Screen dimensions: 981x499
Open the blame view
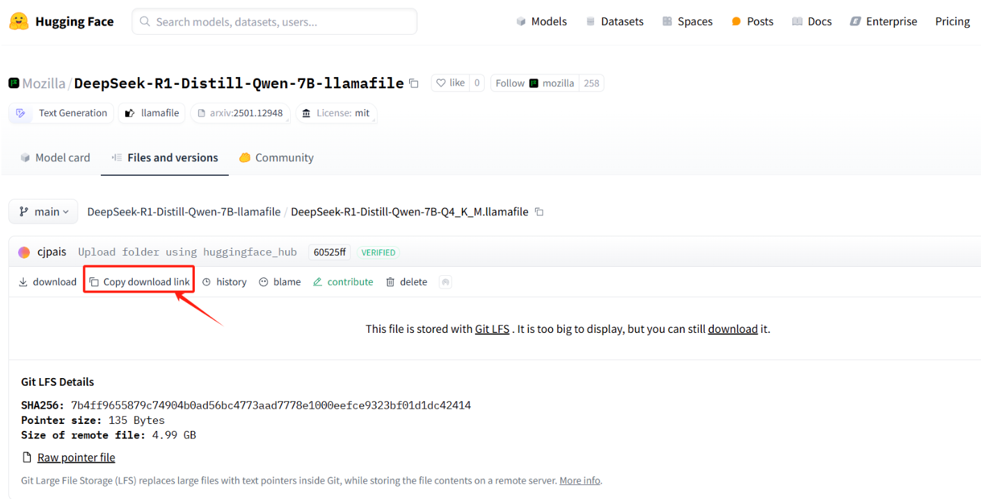coord(280,281)
